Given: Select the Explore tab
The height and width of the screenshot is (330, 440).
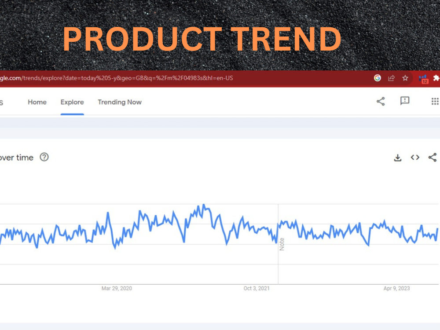Looking at the screenshot, I should click(x=72, y=102).
